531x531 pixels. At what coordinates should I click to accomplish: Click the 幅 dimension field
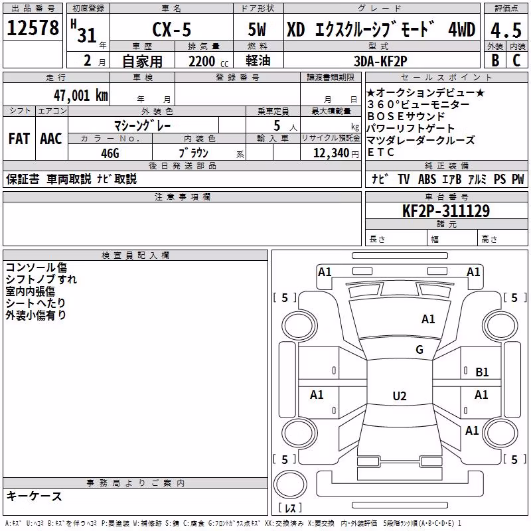453,238
